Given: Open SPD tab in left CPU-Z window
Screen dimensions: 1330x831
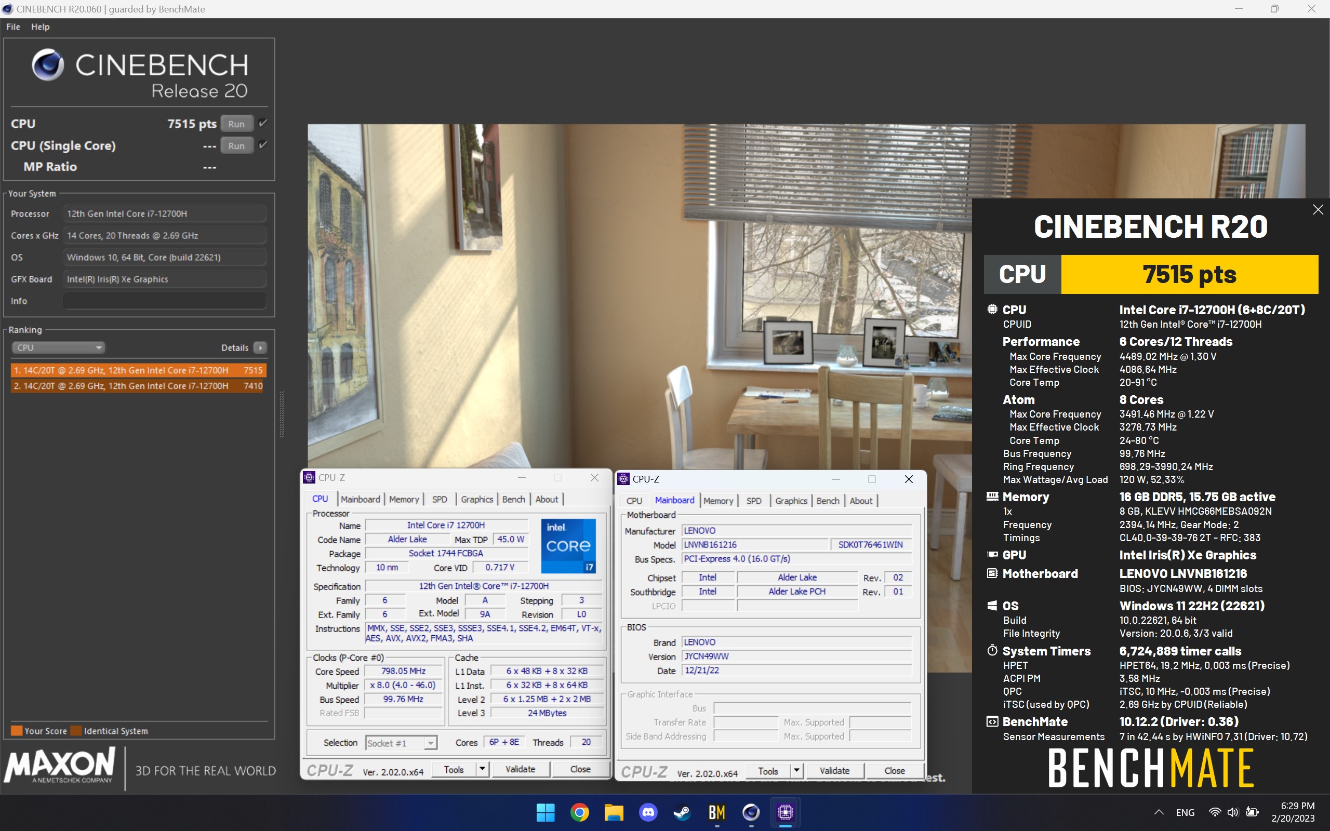Looking at the screenshot, I should click(440, 499).
